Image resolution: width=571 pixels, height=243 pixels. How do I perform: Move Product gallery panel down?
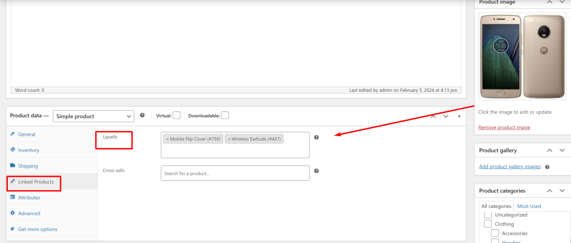click(x=562, y=150)
